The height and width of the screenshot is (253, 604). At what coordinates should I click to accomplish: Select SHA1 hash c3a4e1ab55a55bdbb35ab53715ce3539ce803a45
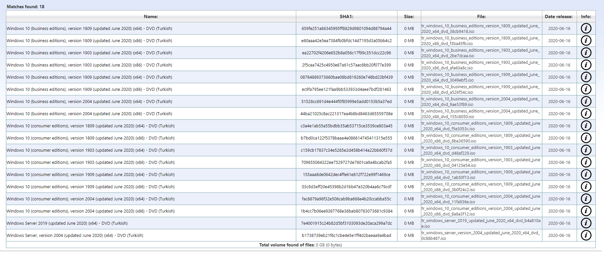coord(346,126)
